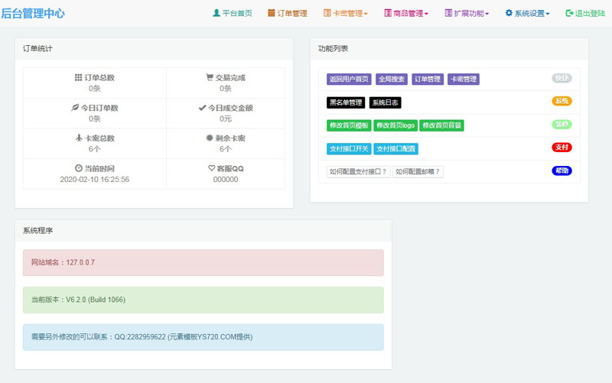Viewport: 612px width, 383px height.
Task: Open 系统日志
Action: (386, 102)
